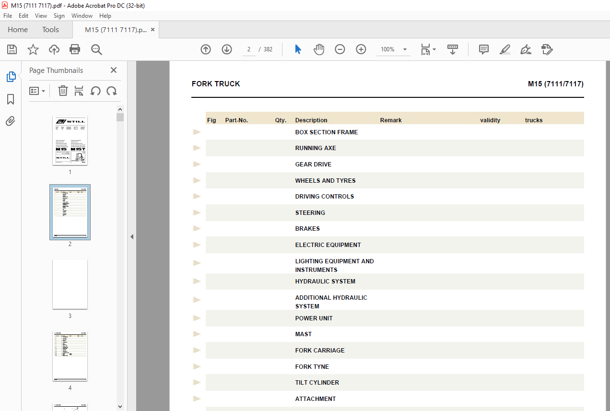Add document to starred with star icon

33,49
